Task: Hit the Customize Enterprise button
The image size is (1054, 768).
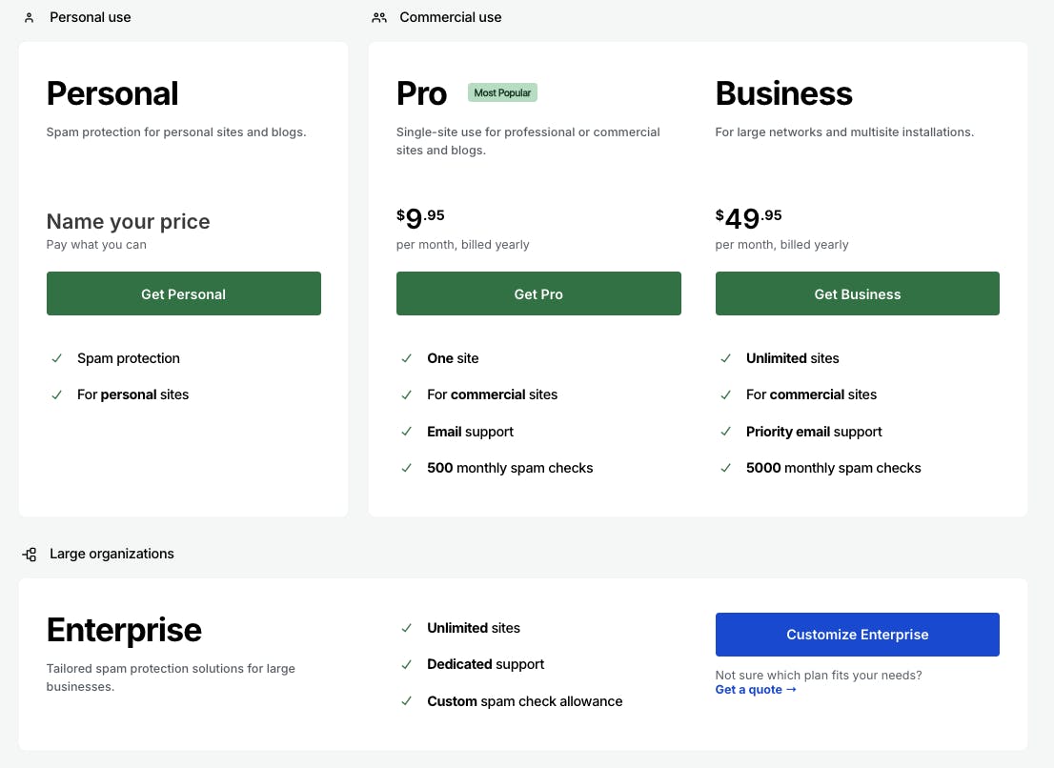Action: (x=857, y=635)
